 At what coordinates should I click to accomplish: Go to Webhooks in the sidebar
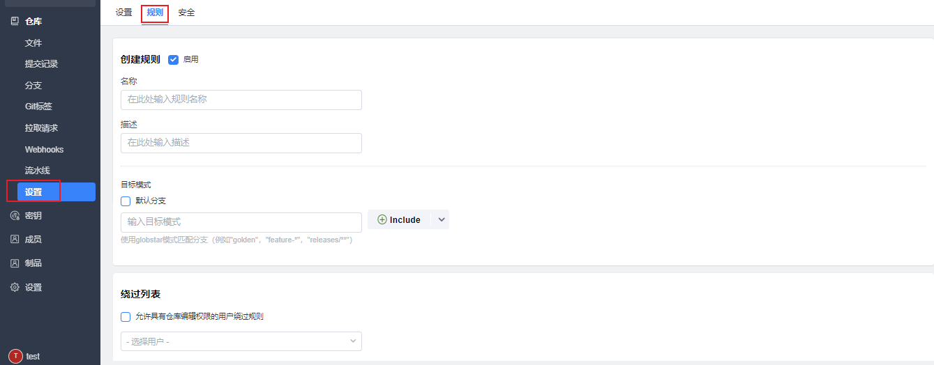(44, 150)
